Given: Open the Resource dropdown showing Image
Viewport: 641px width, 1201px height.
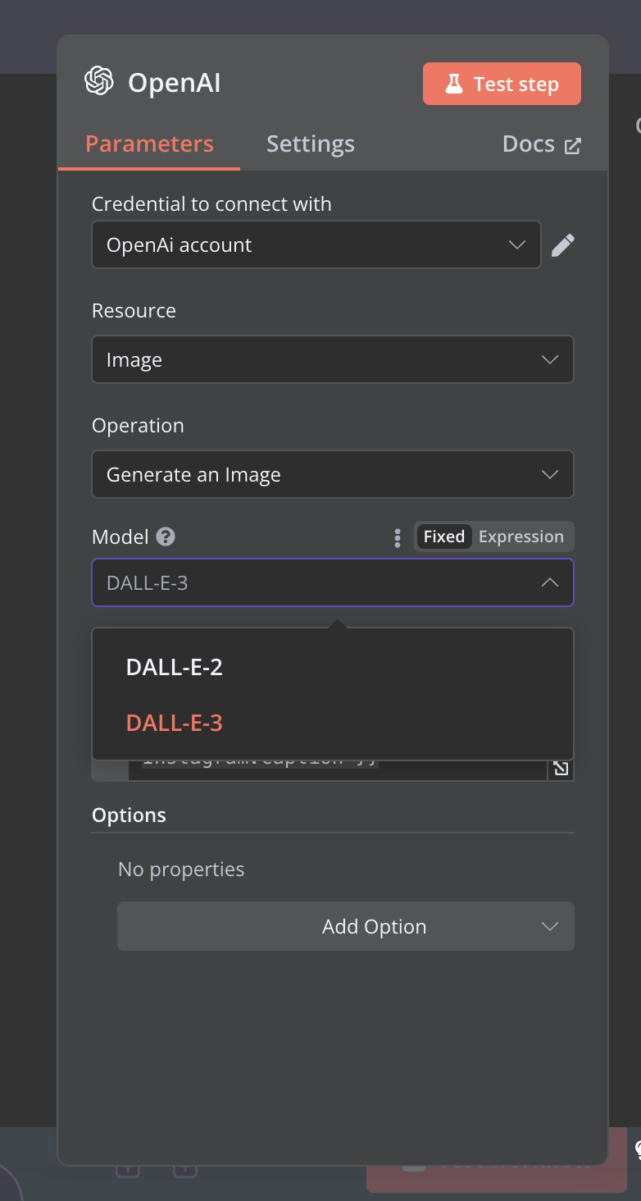Looking at the screenshot, I should click(x=333, y=359).
